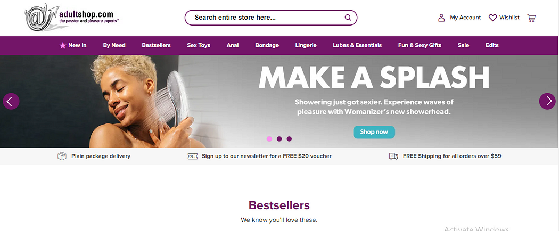Screen dimensions: 559x231
Task: Click the adultshop.com logo
Action: [72, 18]
